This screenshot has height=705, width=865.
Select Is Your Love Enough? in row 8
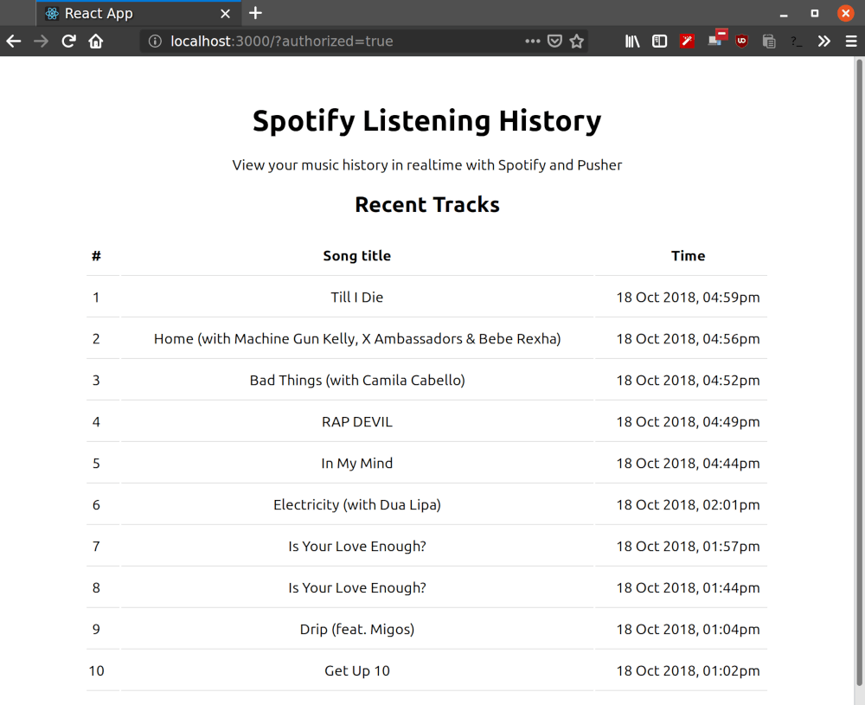357,588
